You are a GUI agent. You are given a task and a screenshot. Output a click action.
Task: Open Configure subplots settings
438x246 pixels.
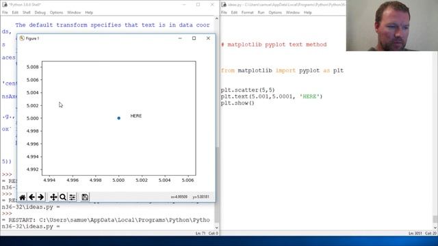72,197
